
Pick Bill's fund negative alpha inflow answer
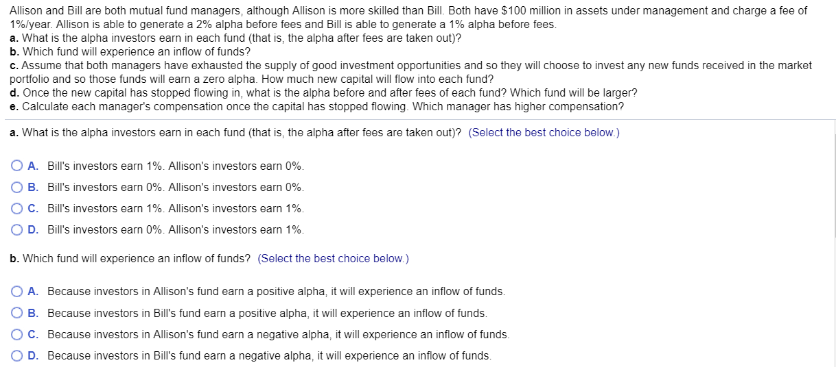tap(269, 355)
